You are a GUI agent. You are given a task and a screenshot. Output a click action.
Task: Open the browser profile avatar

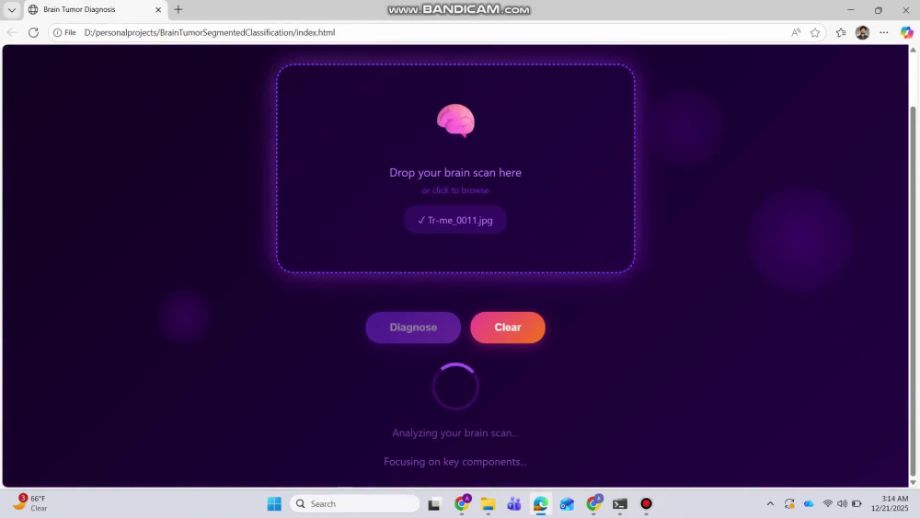pos(863,32)
